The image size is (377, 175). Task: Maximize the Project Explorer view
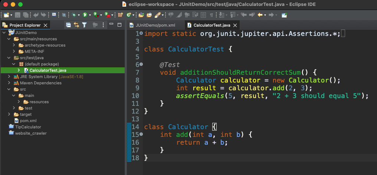[x=119, y=25]
